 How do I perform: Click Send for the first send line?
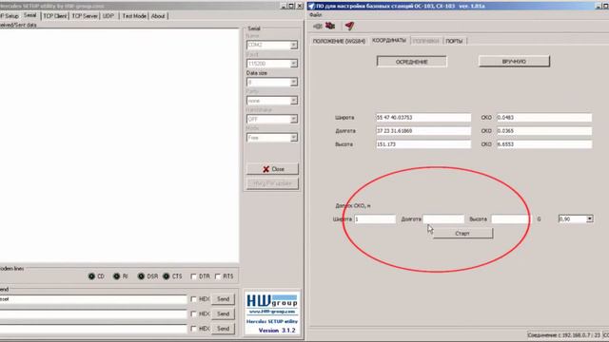point(223,299)
